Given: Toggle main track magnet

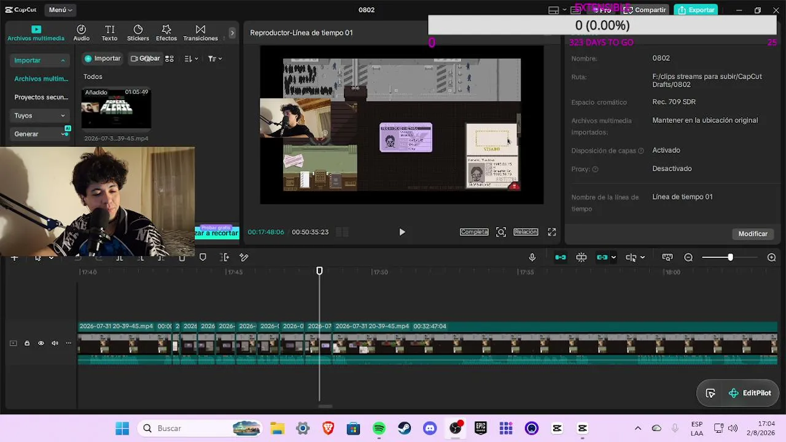Looking at the screenshot, I should pyautogui.click(x=560, y=257).
